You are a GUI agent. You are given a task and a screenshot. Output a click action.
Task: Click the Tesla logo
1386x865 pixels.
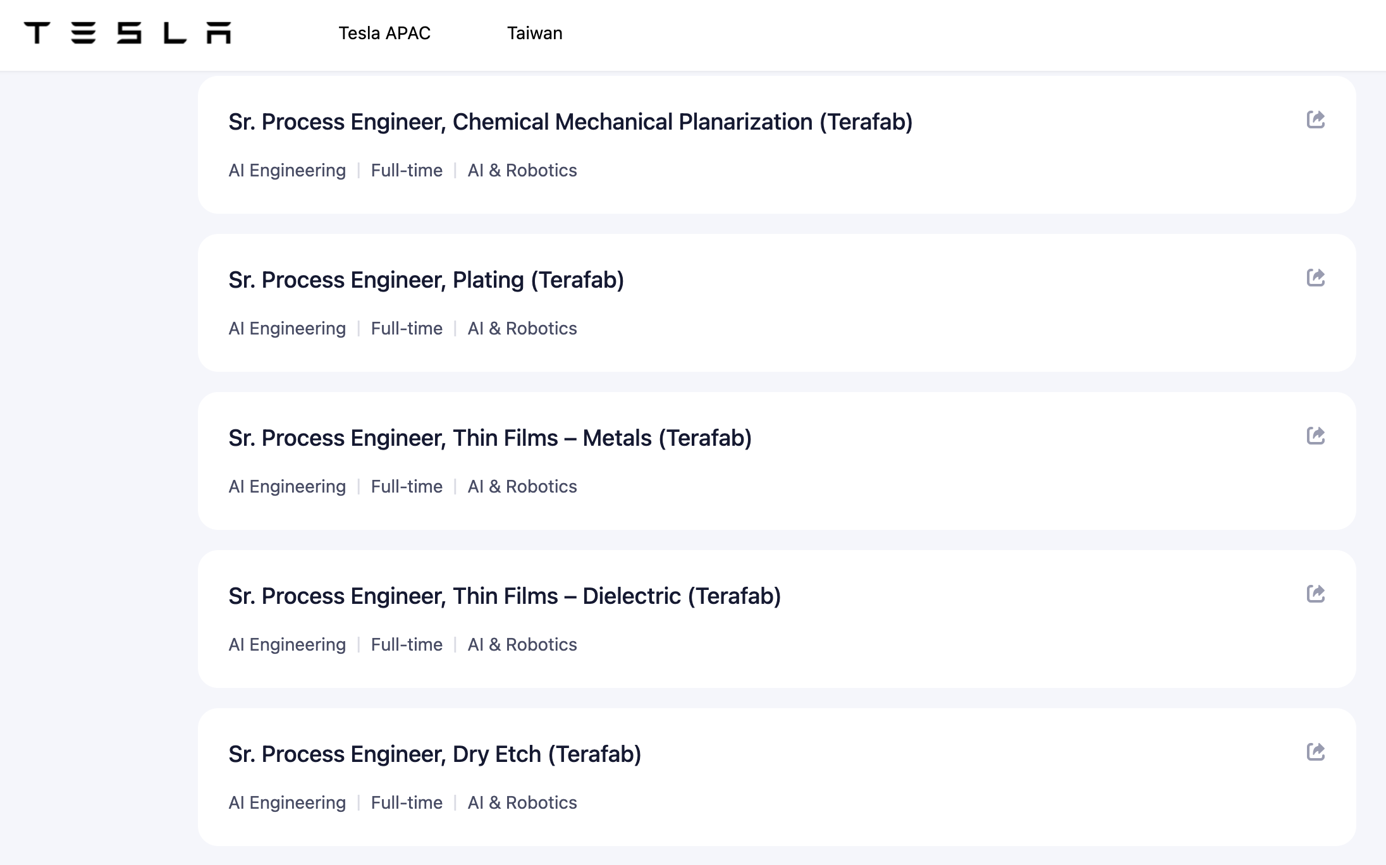click(127, 33)
